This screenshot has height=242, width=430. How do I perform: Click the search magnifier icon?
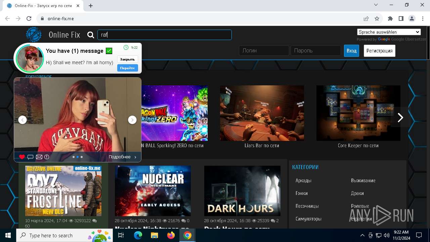[90, 35]
